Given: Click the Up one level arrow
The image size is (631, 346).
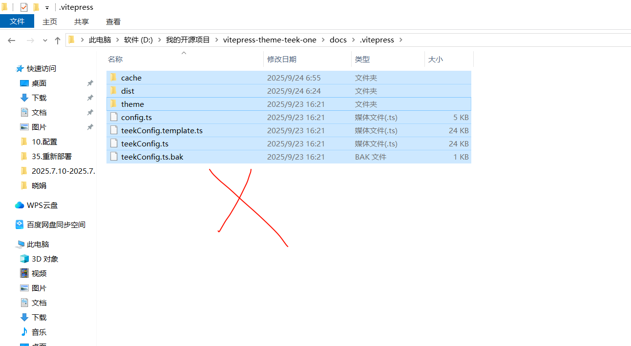Looking at the screenshot, I should coord(58,40).
